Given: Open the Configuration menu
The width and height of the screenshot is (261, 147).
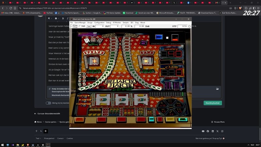Looking at the screenshot, I should point(99,23).
